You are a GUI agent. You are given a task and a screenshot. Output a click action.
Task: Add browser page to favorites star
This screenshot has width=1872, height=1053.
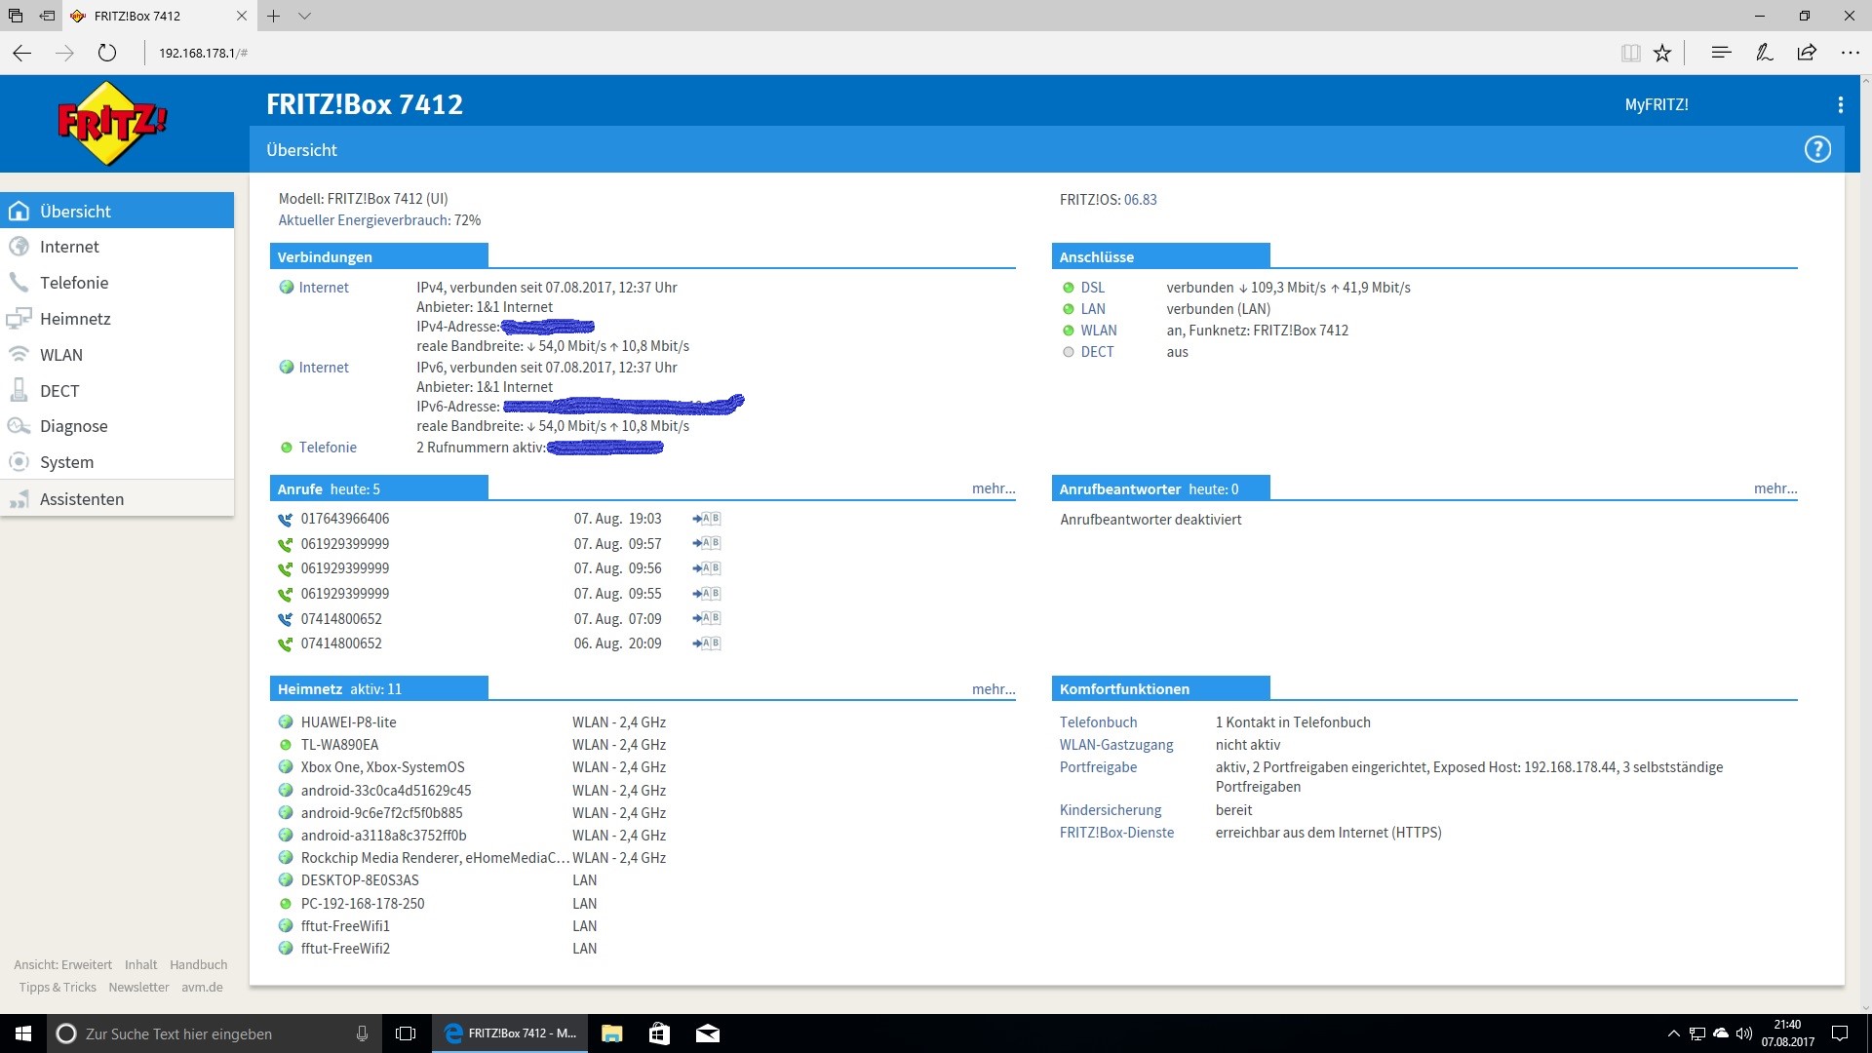tap(1662, 53)
